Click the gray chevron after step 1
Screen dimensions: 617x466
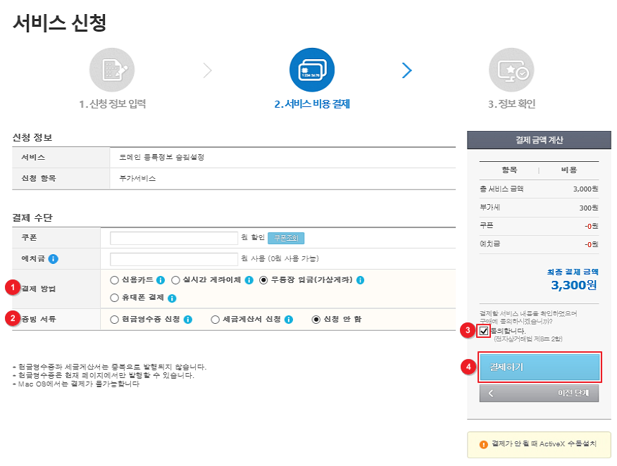(x=207, y=70)
